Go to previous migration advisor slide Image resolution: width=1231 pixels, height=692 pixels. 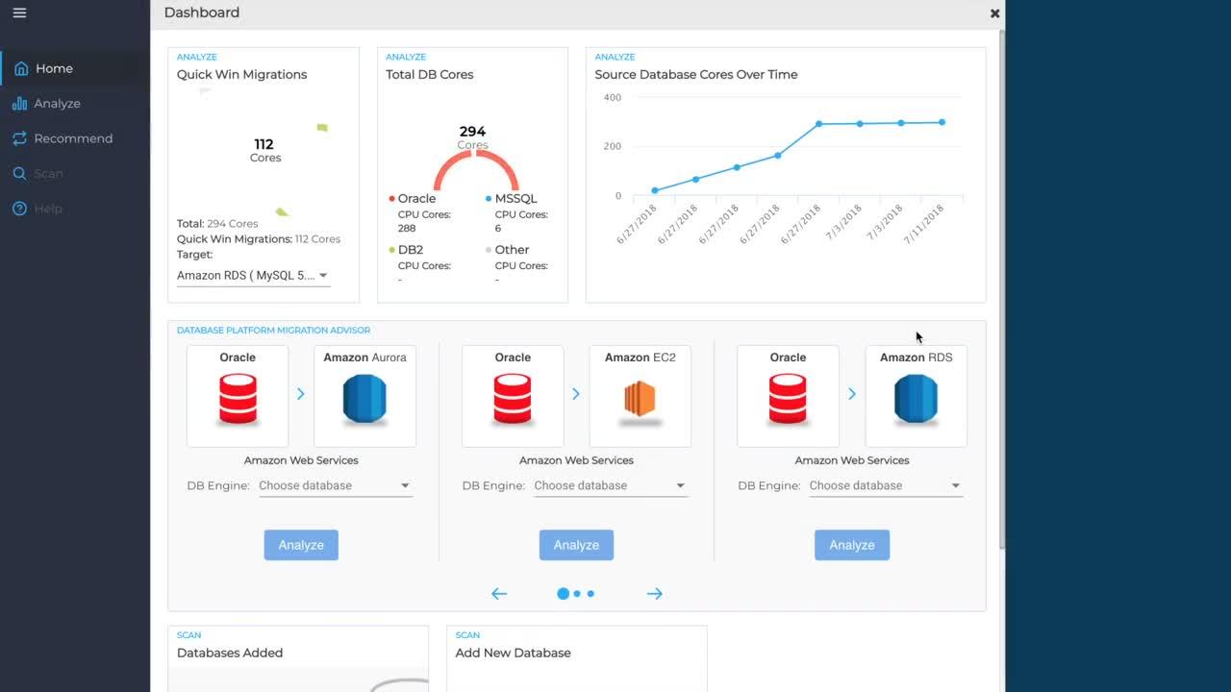pos(499,594)
